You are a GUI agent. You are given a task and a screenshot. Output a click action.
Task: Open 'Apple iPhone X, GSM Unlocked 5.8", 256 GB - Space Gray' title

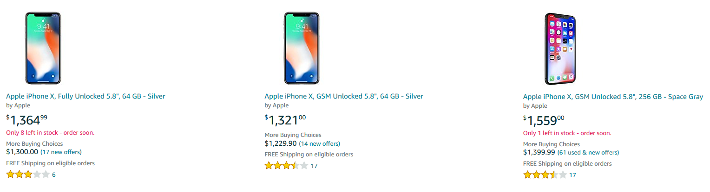(613, 97)
